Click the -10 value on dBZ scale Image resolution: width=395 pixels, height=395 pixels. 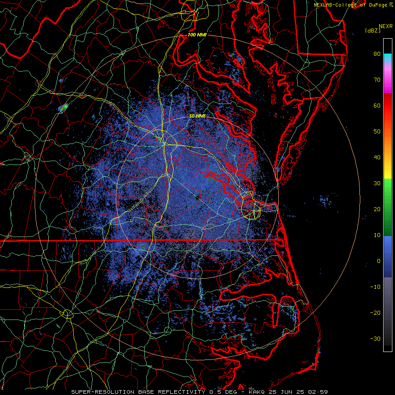pos(375,287)
